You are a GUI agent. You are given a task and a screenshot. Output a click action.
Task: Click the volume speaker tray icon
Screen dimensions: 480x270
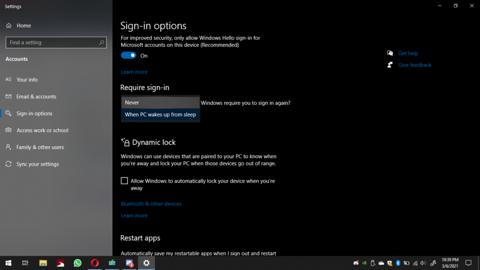click(423, 263)
